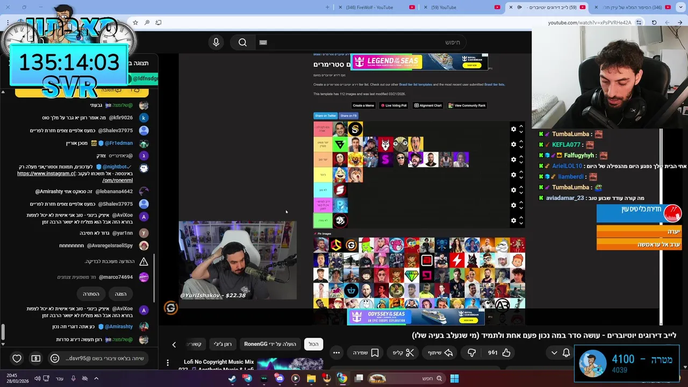Select the הועלה על ידי RonenGG chip
The height and width of the screenshot is (387, 688).
click(x=270, y=344)
